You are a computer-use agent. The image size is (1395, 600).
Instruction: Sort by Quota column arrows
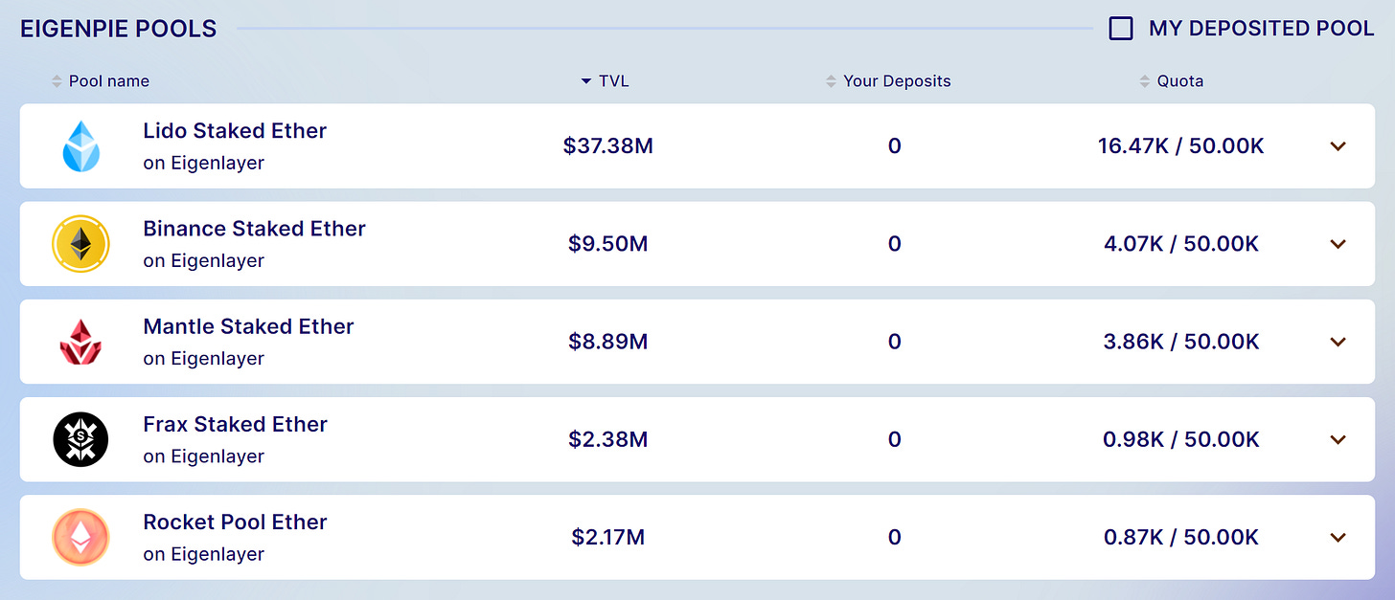pyautogui.click(x=1144, y=81)
